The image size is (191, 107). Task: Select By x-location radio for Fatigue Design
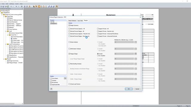(x=98, y=56)
